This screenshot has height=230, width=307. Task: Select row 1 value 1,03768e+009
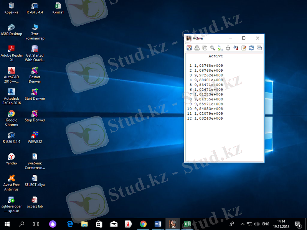tap(208, 66)
